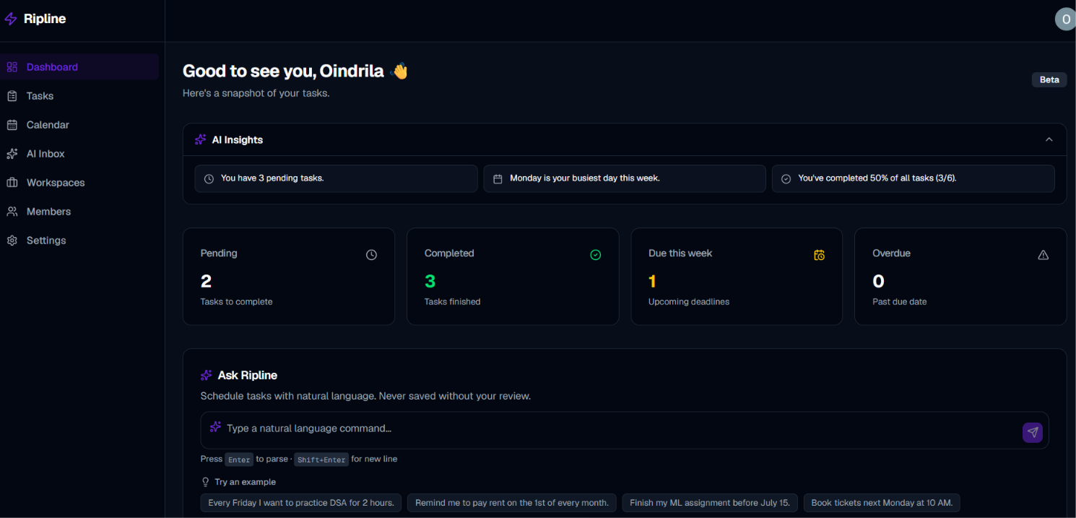Click 'You have 3 pending tasks.' insight
The height and width of the screenshot is (518, 1076).
tap(336, 178)
